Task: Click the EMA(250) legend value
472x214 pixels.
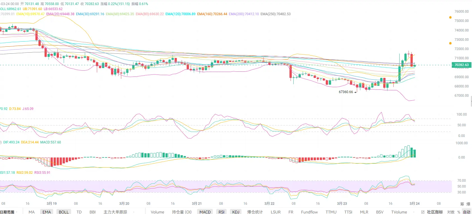Action: click(275, 14)
